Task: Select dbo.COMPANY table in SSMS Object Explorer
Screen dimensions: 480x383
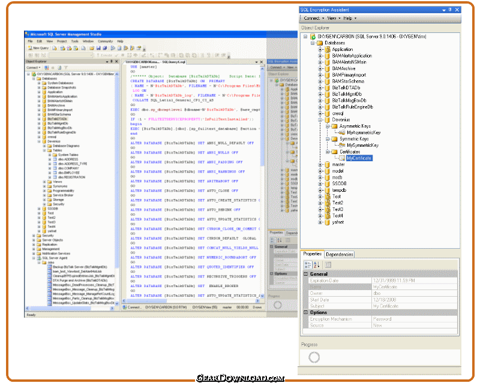Action: tap(68, 168)
